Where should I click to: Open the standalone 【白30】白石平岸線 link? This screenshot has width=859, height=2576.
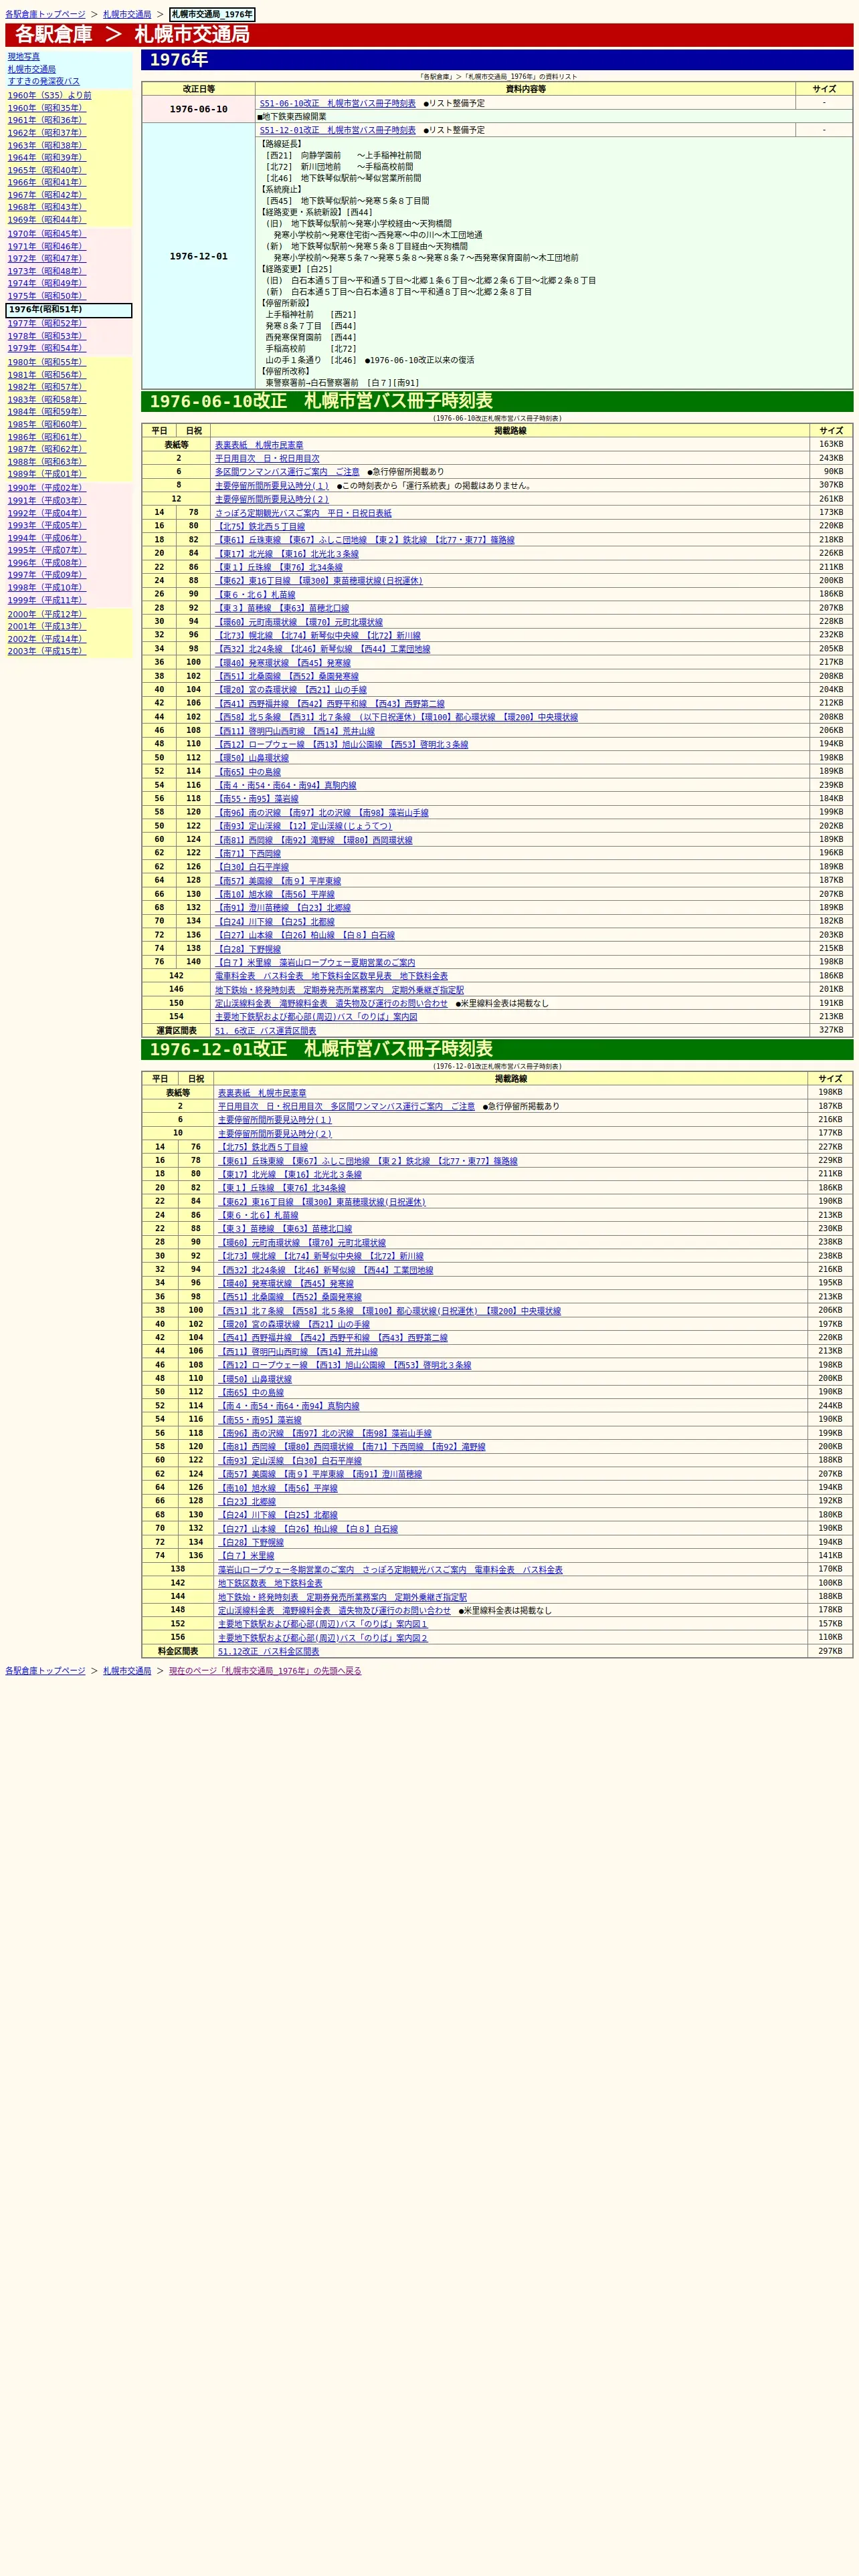click(252, 868)
